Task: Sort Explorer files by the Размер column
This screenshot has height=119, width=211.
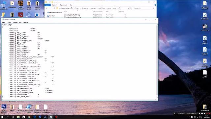Action: pyautogui.click(x=121, y=12)
